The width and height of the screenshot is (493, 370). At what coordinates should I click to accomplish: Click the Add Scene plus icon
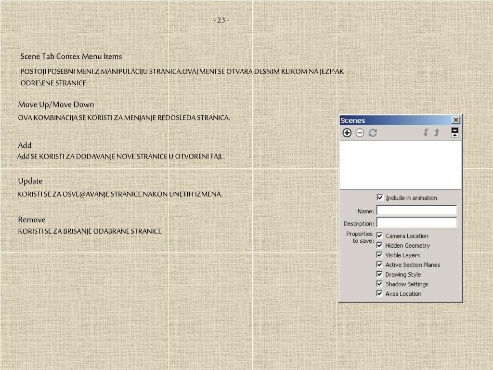click(347, 133)
